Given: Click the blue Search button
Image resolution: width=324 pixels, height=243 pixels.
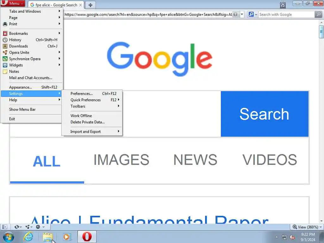Looking at the screenshot, I should coord(265,114).
